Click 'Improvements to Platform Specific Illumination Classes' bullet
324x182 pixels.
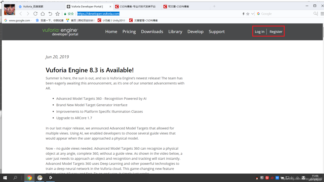click(99, 111)
